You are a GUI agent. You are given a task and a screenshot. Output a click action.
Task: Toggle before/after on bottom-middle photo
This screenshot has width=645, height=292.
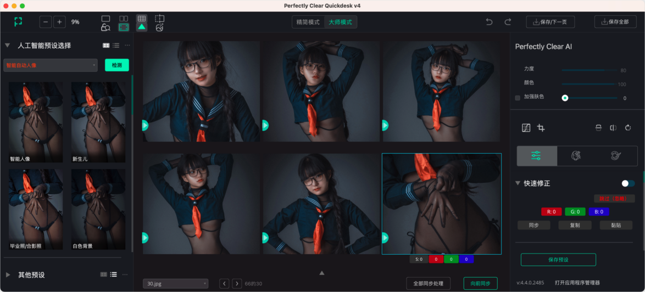point(265,237)
